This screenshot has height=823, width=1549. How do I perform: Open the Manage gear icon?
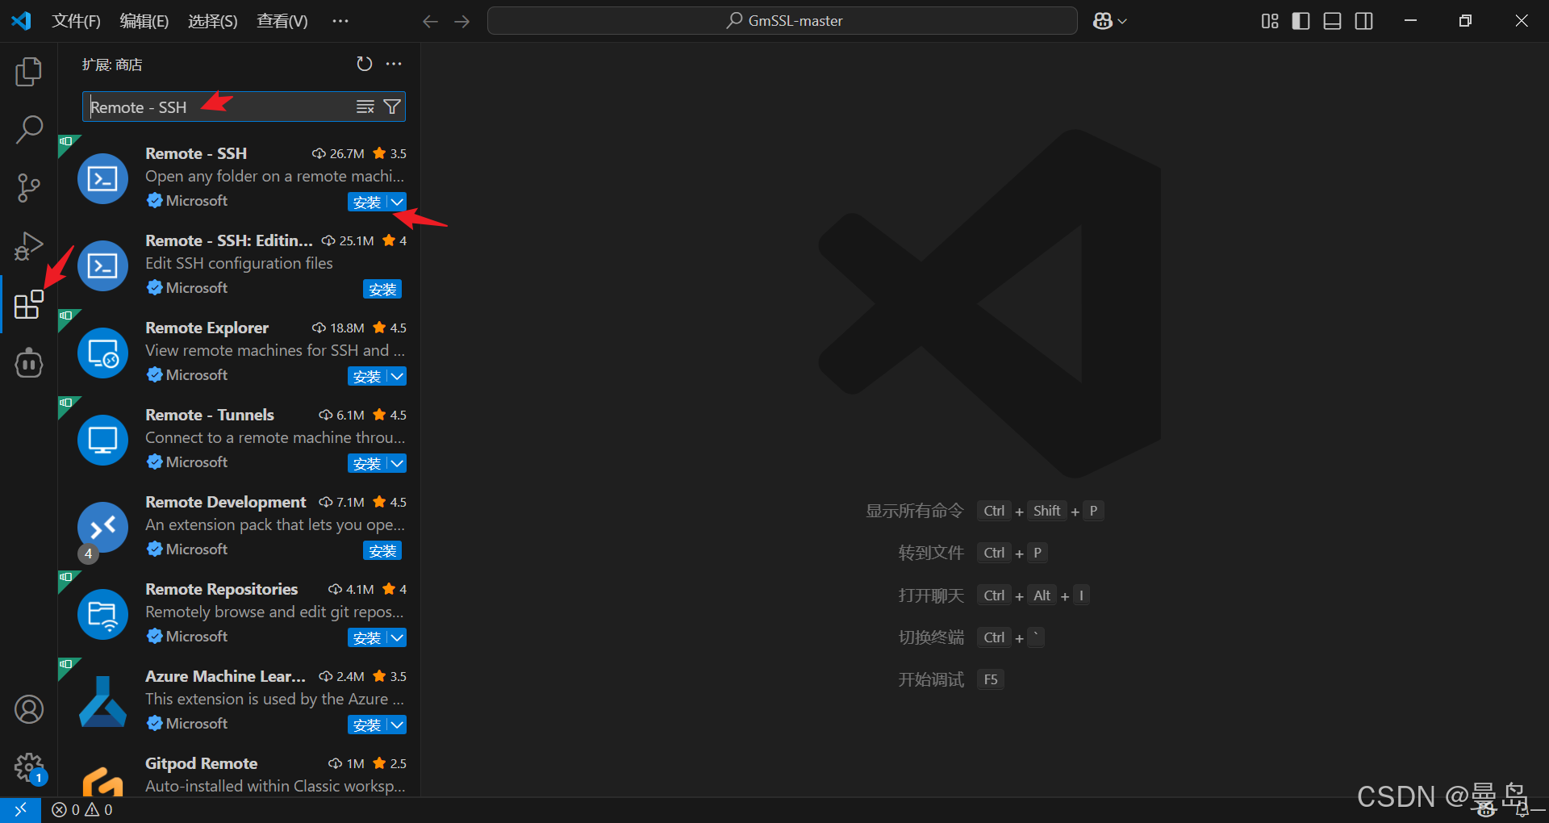click(29, 767)
